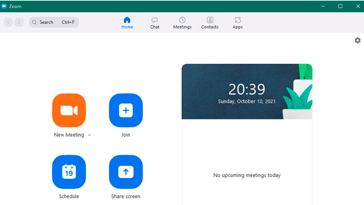The width and height of the screenshot is (364, 205).
Task: Switch to the Chat tab
Action: click(x=155, y=23)
